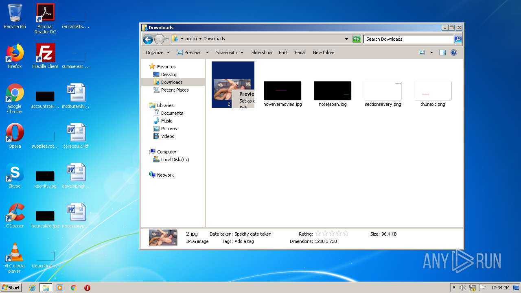Launch Internet Explorer from the taskbar

(x=33, y=288)
